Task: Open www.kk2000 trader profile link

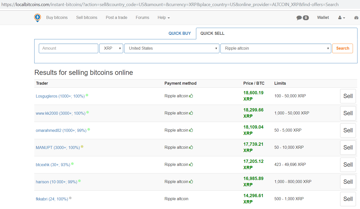Action: coord(60,113)
